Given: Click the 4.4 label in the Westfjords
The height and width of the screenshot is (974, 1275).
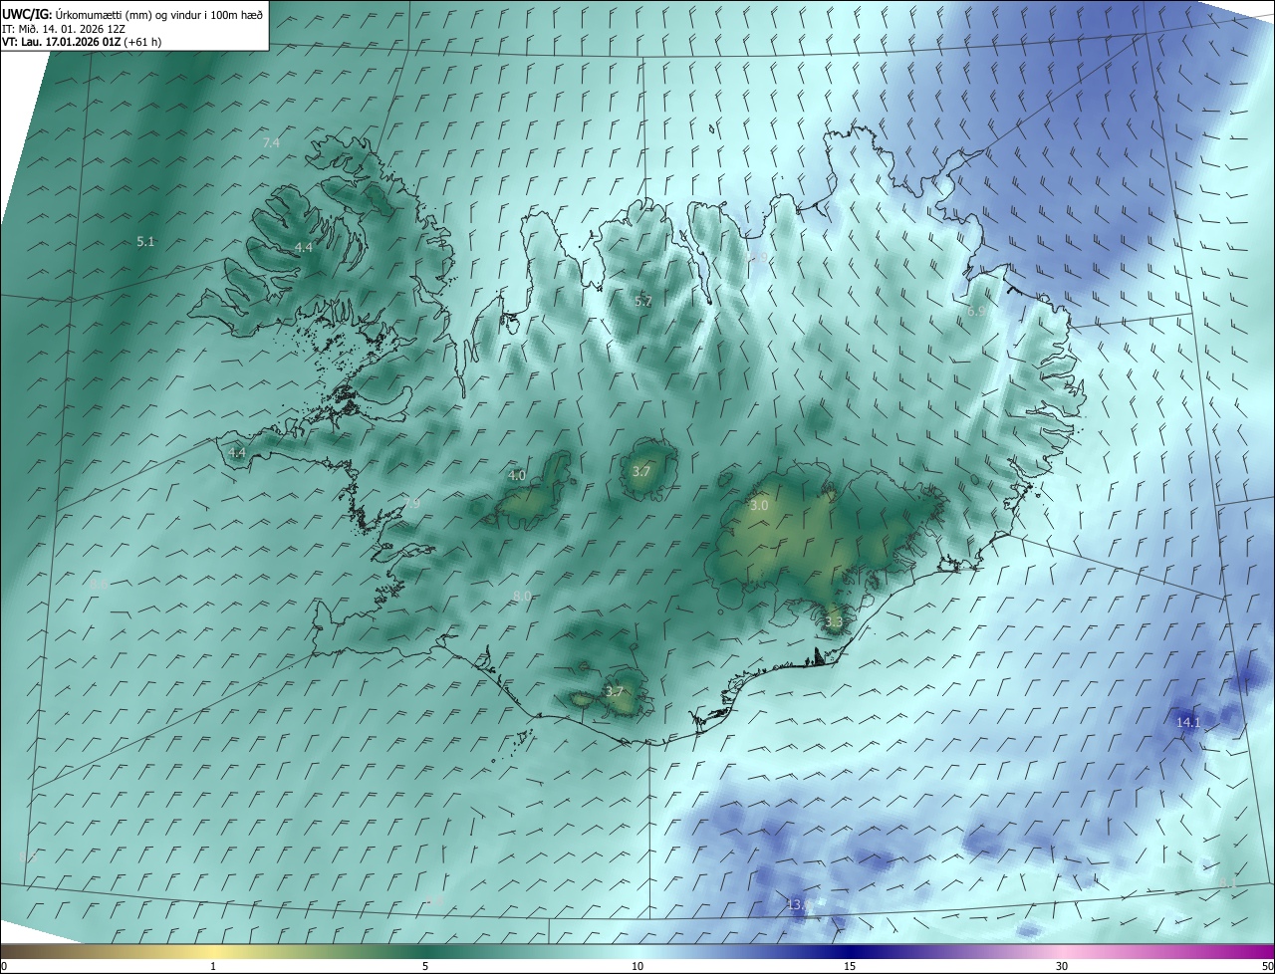Looking at the screenshot, I should (303, 247).
